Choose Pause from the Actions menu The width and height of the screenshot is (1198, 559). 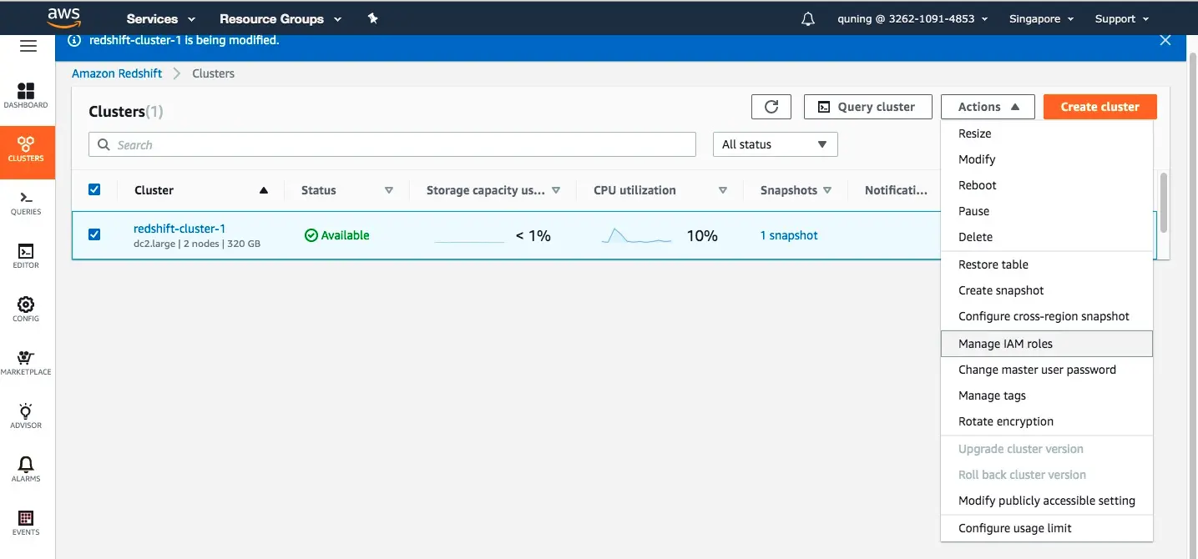(x=1047, y=211)
